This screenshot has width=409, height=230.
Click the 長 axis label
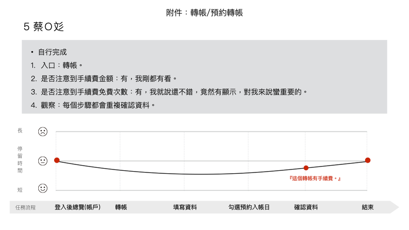tap(20, 131)
